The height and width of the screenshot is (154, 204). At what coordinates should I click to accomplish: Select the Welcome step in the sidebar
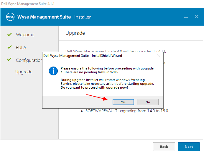coord(25,35)
